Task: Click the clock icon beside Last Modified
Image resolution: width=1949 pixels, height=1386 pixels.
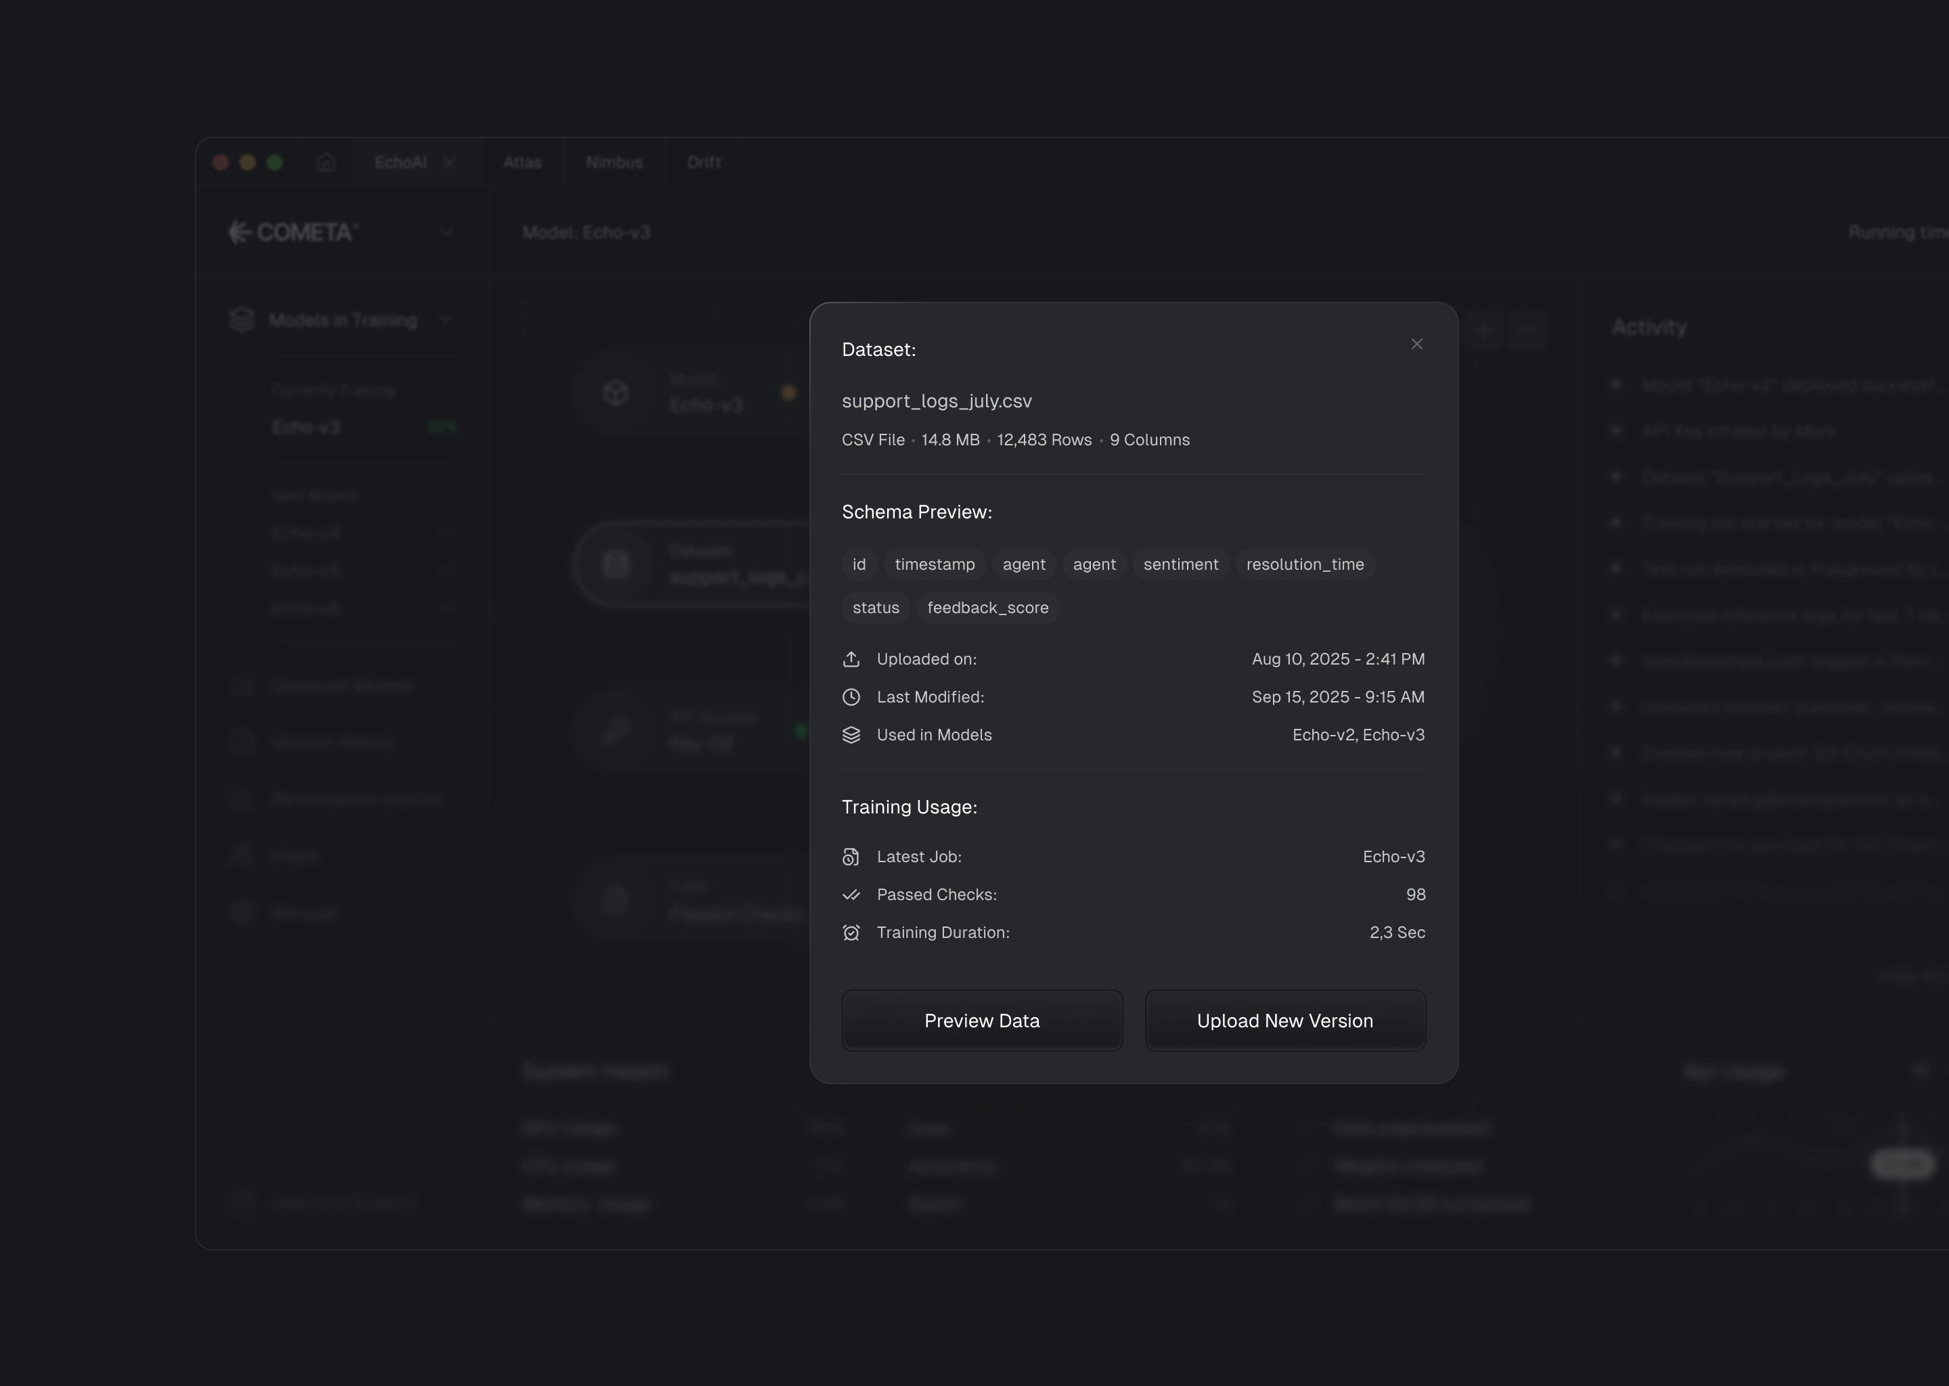Action: tap(851, 697)
